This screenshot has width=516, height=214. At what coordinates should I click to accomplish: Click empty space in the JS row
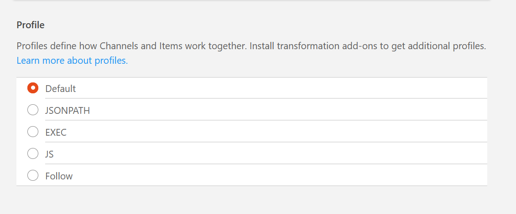[x=274, y=154]
